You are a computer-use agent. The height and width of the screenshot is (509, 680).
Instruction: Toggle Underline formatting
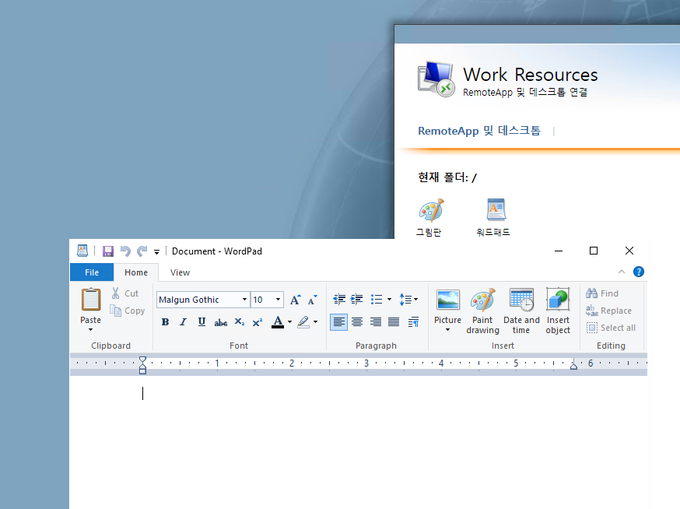pyautogui.click(x=202, y=322)
